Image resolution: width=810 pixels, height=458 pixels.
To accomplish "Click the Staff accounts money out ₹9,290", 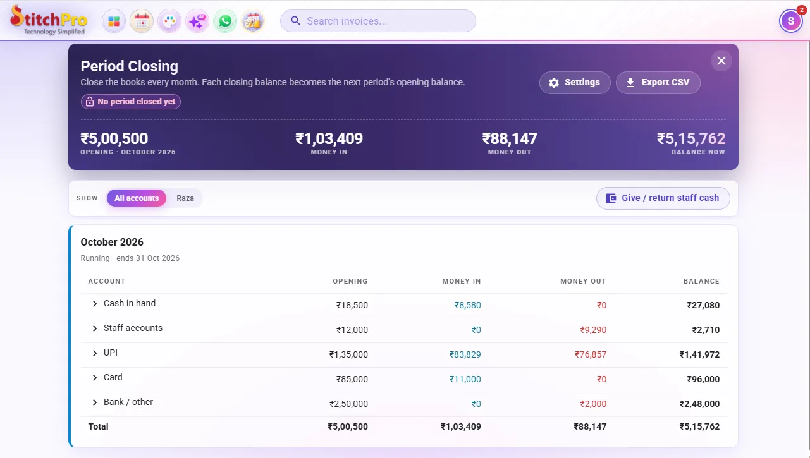I will coord(593,330).
